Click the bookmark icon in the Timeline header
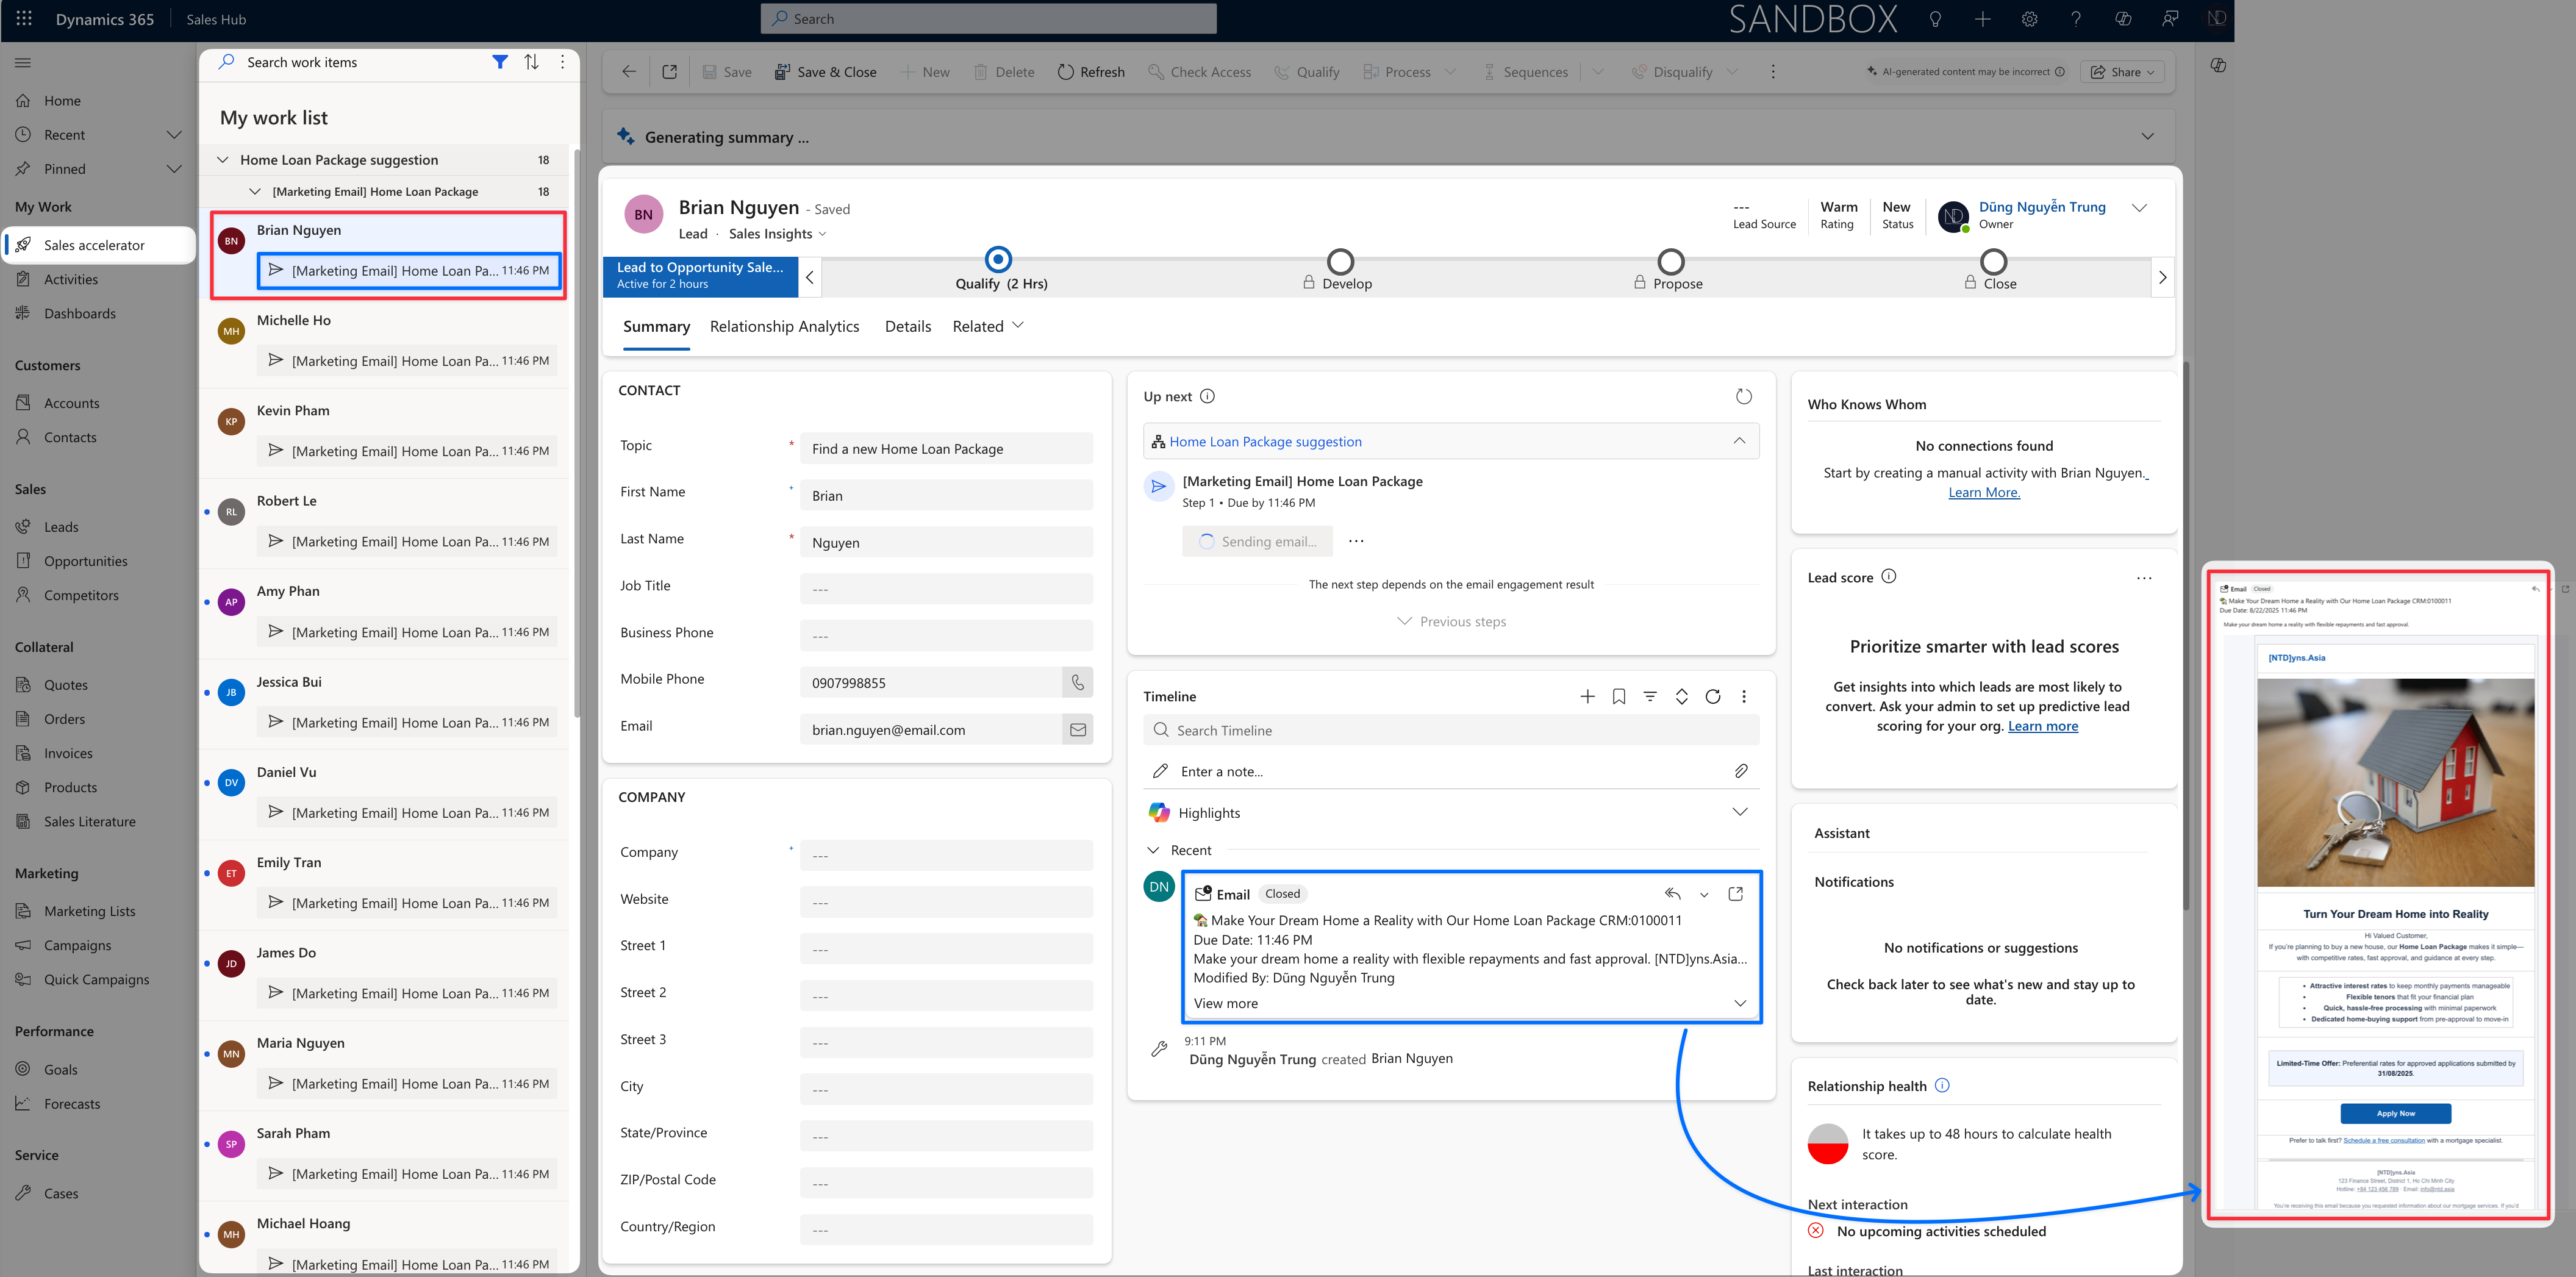2576x1277 pixels. (x=1618, y=696)
